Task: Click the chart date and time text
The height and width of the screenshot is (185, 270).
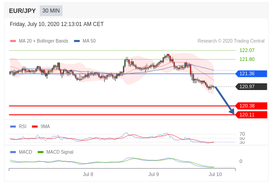Action: [x=57, y=24]
